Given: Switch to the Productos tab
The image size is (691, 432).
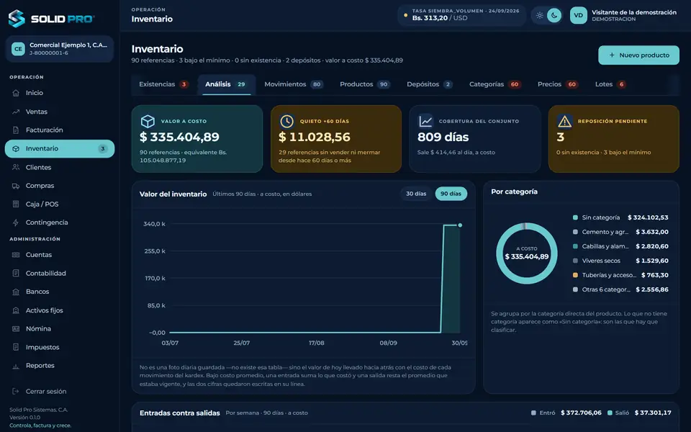Looking at the screenshot, I should coord(365,84).
